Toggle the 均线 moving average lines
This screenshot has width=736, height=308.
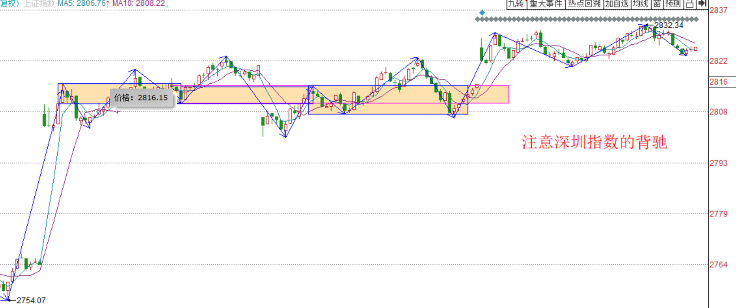pos(640,4)
